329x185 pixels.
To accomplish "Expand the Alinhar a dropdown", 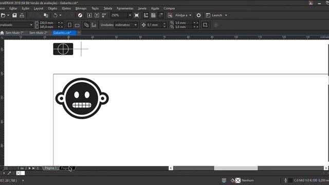I will tap(190, 15).
